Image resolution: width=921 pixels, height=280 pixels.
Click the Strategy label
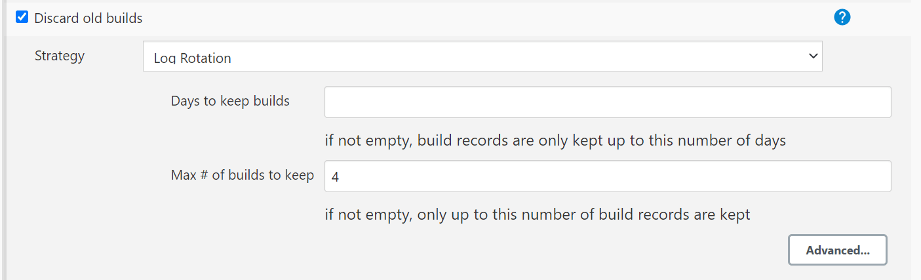60,56
